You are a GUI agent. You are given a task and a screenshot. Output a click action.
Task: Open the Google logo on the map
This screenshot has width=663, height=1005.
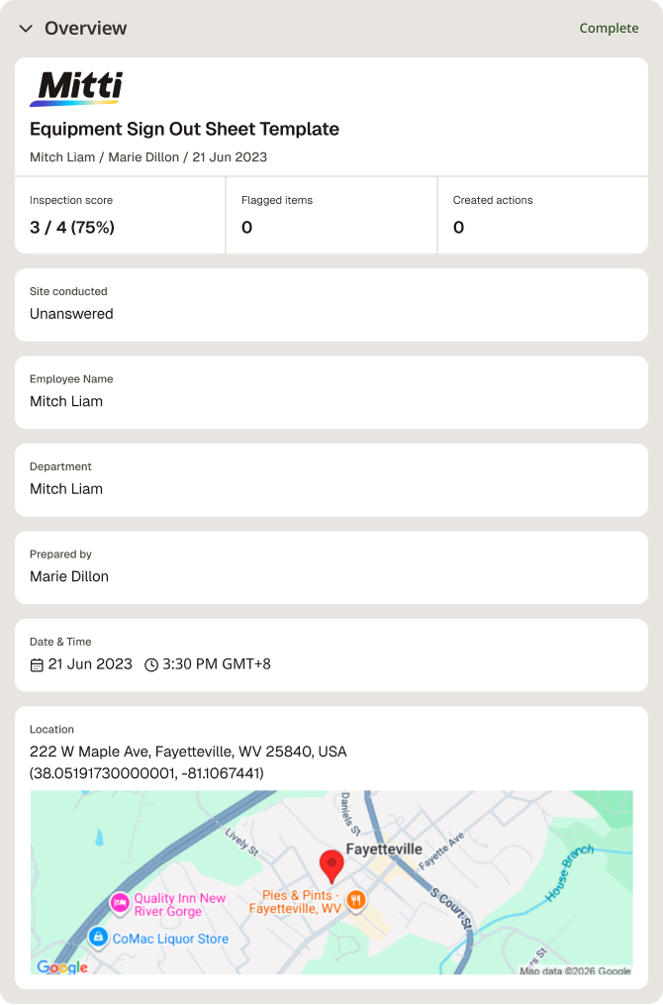tap(62, 966)
